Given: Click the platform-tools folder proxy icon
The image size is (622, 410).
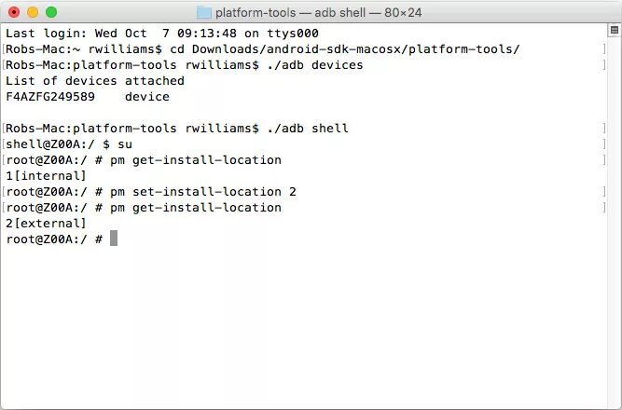Looking at the screenshot, I should [x=204, y=13].
